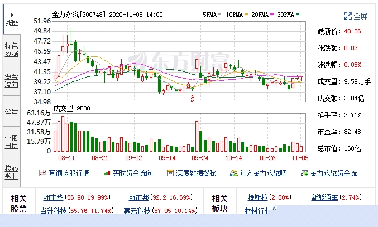
Task: Click the 查询该股行情 chart icon
Action: tap(42, 173)
